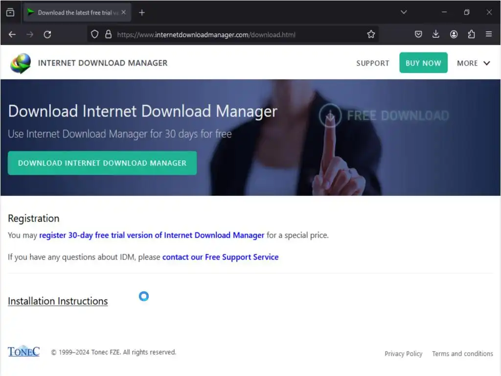The height and width of the screenshot is (376, 501).
Task: Open the Save to Pocket icon
Action: tap(418, 34)
